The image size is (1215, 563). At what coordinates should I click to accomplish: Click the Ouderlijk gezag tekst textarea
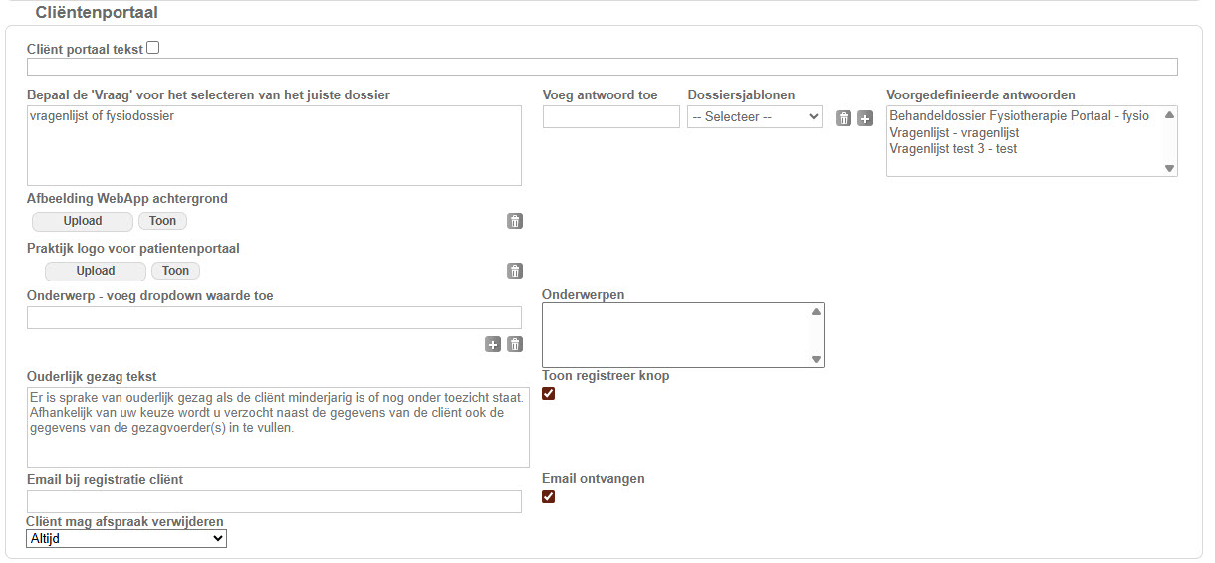(x=278, y=427)
